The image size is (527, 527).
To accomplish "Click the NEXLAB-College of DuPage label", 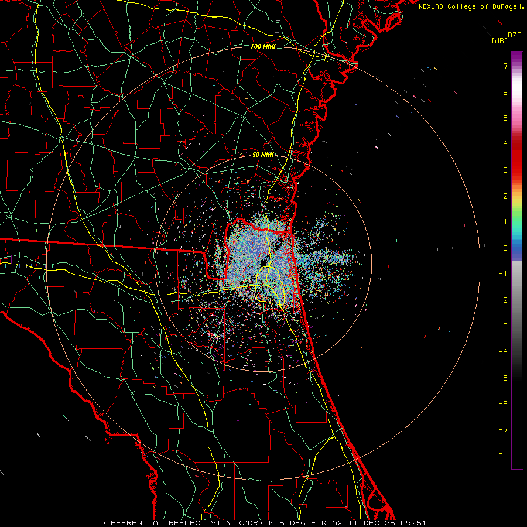I will click(468, 6).
